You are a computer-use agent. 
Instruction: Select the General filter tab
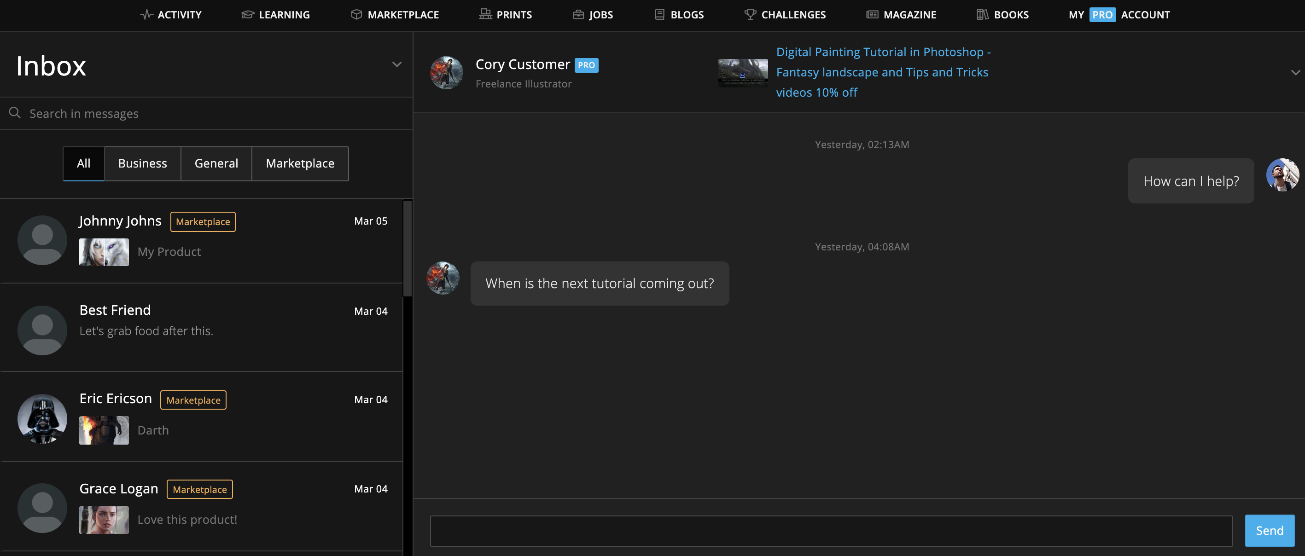pos(216,163)
